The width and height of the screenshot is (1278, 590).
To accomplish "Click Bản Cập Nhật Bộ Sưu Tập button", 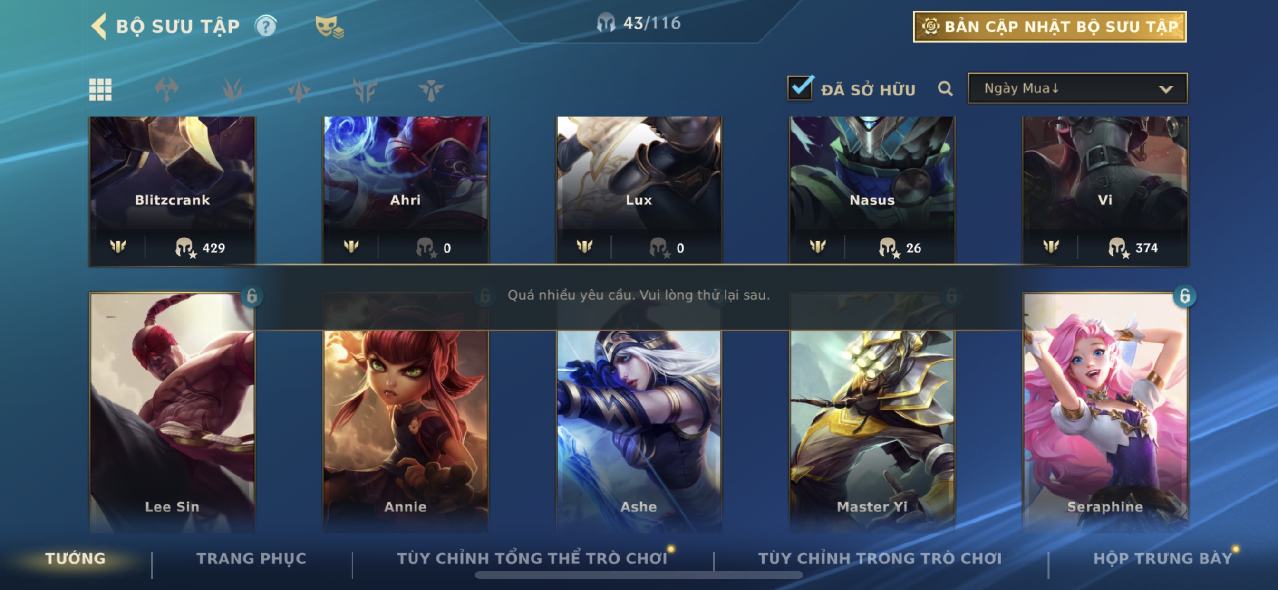I will point(1049,27).
